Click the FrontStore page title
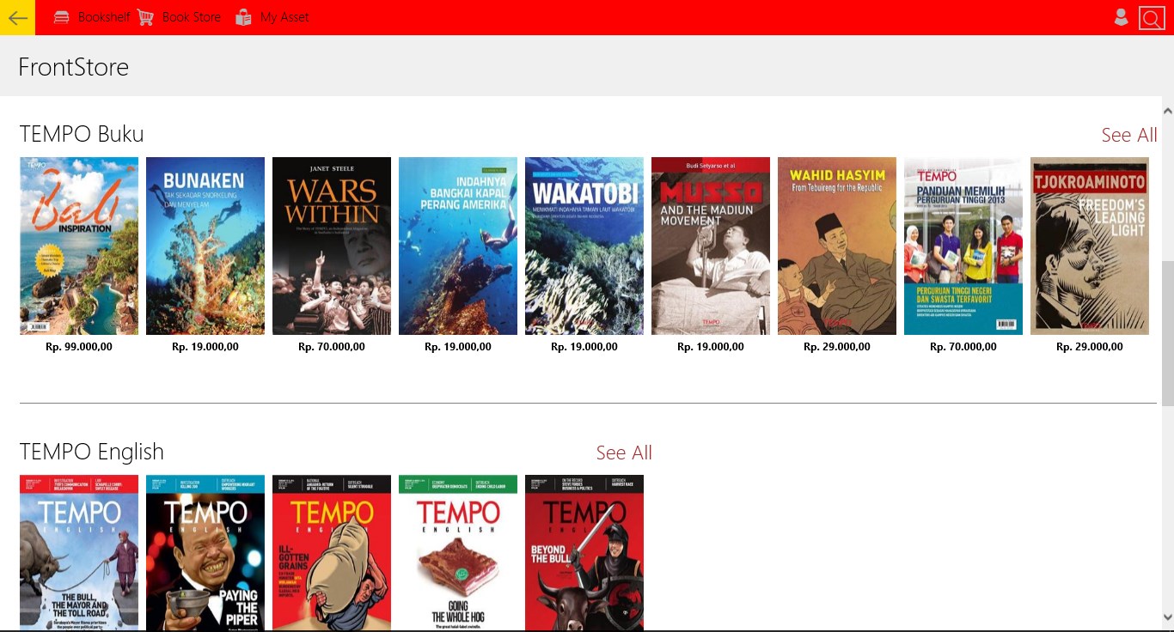The image size is (1174, 632). click(x=74, y=67)
